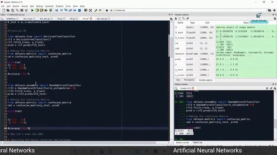This screenshot has width=277, height=155.
Task: Open the working directory path dropdown
Action: pyautogui.click(x=266, y=10)
